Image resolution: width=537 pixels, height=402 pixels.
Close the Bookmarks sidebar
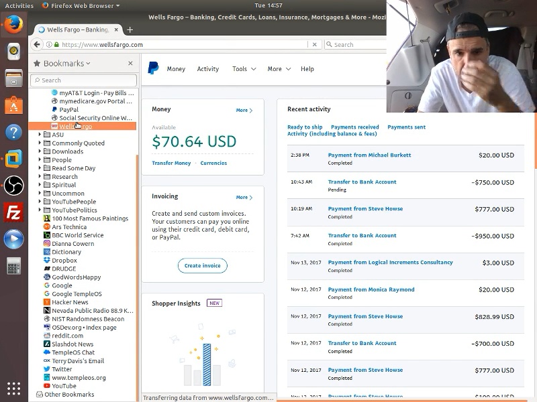tap(130, 63)
